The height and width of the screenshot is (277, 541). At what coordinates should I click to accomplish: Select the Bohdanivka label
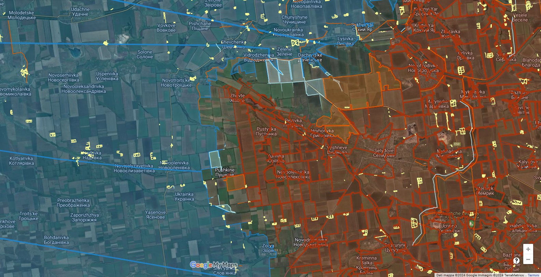click(x=56, y=240)
